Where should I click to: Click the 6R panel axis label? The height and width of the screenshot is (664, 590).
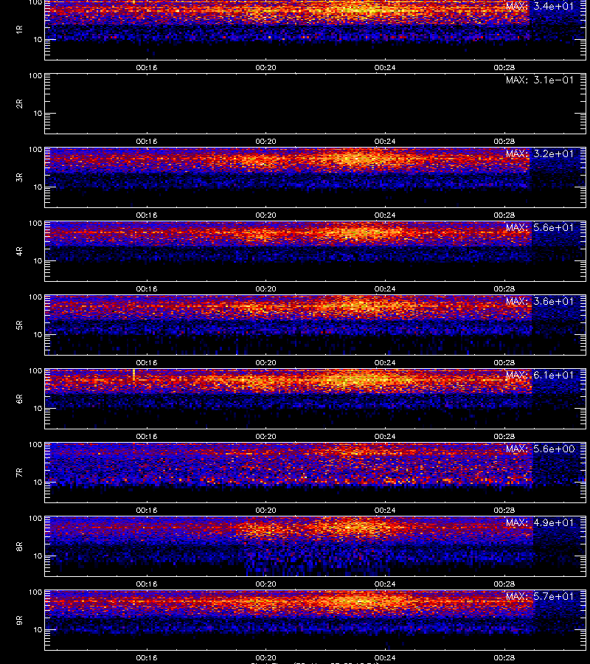pos(19,398)
